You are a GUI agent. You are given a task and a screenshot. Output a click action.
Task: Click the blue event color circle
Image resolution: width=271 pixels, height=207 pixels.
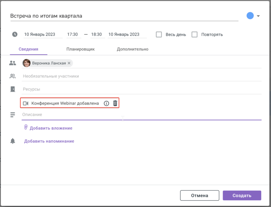[250, 16]
